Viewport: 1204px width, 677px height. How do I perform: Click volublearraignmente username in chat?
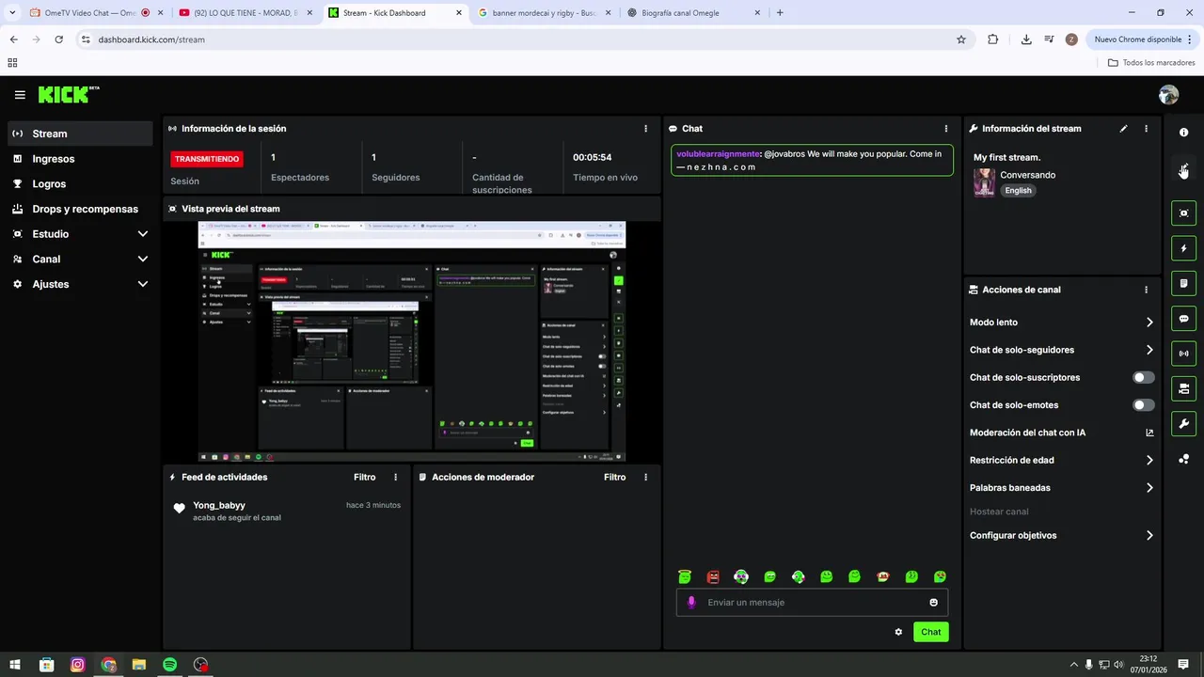(x=718, y=154)
